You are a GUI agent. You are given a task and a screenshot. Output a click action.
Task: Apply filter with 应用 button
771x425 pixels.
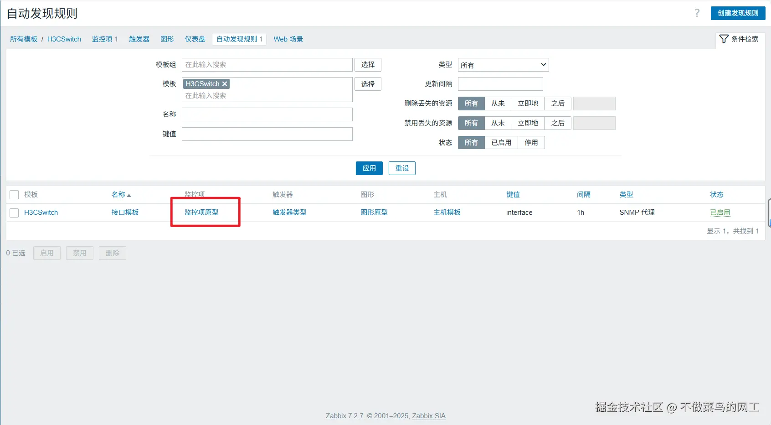(369, 168)
